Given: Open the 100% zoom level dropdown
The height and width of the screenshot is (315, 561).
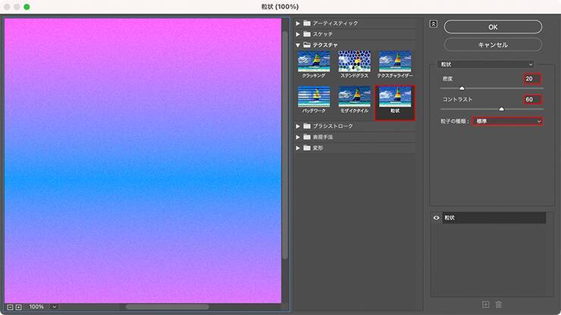Looking at the screenshot, I should pos(54,307).
